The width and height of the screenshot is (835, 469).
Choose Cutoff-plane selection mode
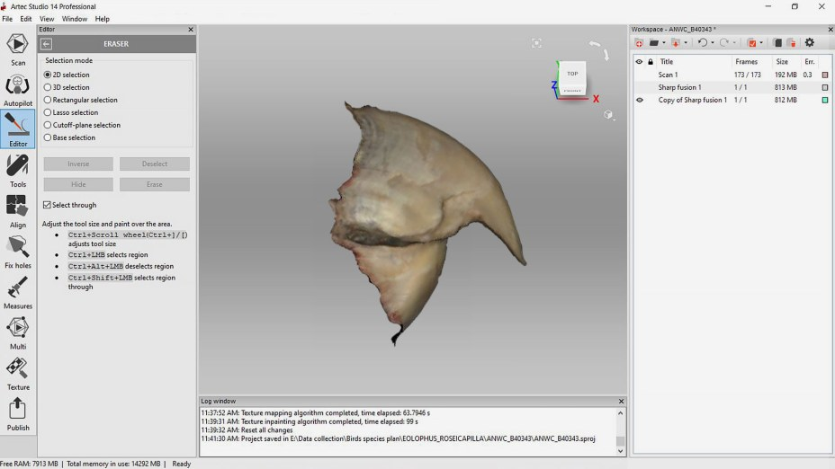coord(48,125)
